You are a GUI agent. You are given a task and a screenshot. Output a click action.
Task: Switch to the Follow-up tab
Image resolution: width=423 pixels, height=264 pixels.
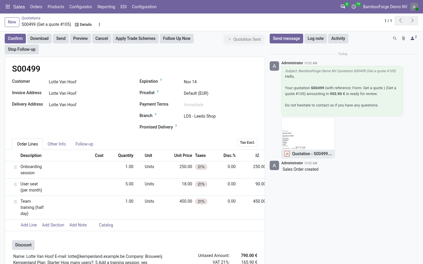[x=84, y=144]
